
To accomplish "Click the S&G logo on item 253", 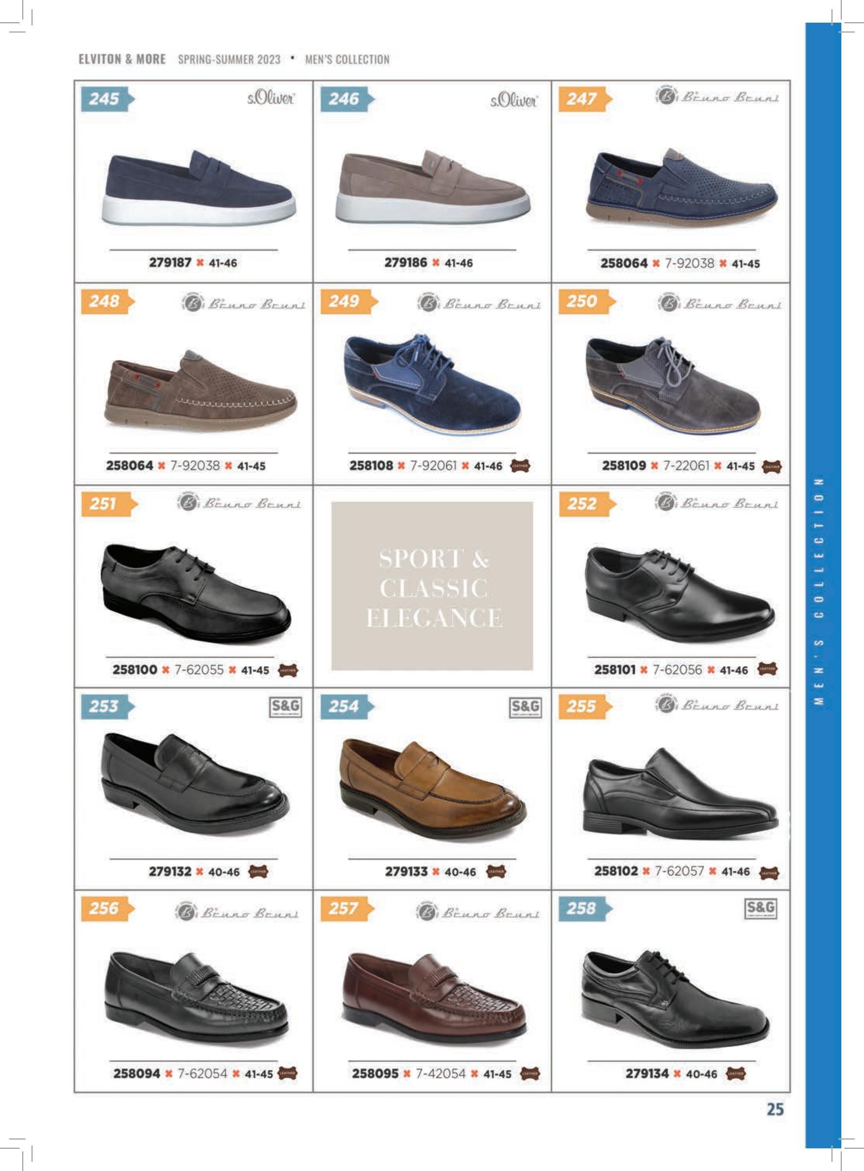I will click(x=286, y=707).
